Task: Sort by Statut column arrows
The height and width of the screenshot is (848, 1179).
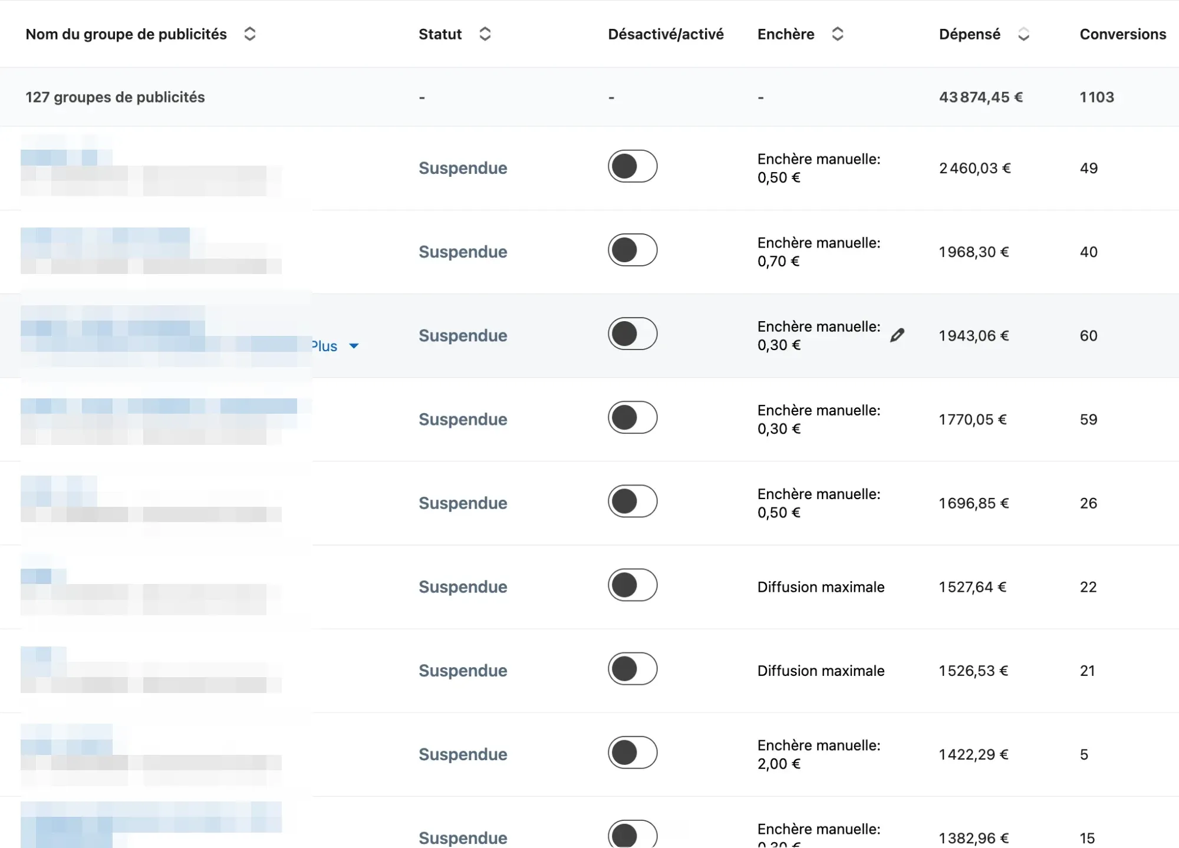Action: [485, 34]
